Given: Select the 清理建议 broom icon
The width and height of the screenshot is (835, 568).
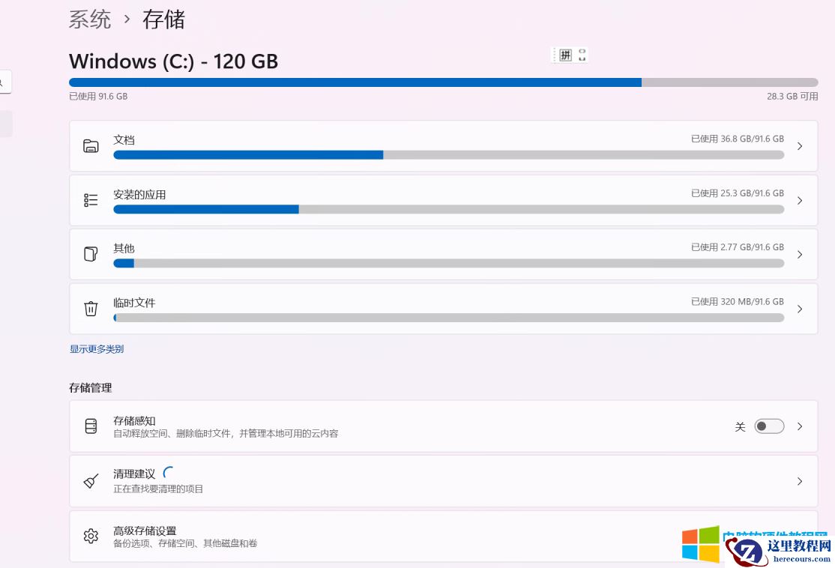Looking at the screenshot, I should tap(91, 481).
